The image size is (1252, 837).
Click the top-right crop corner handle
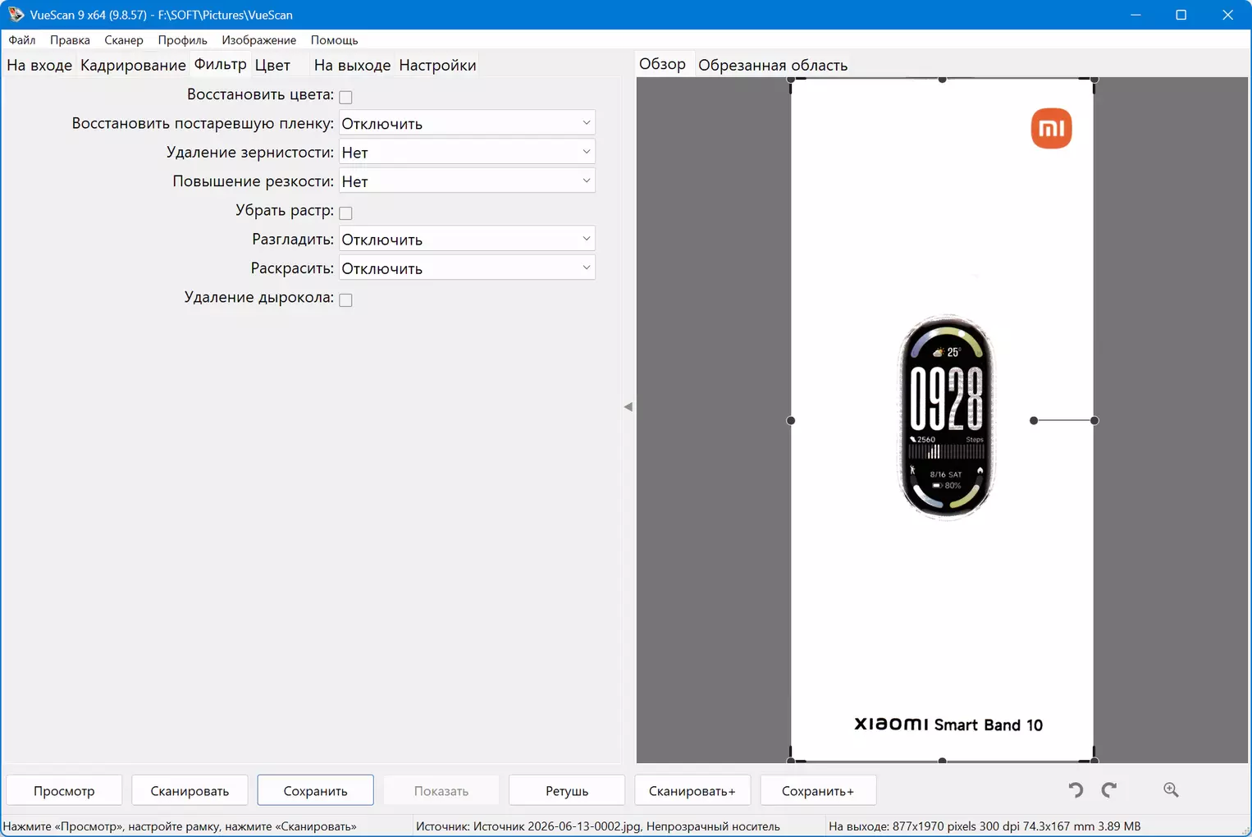pos(1094,80)
